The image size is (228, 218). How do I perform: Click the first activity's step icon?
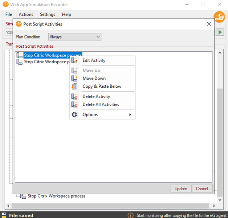(20, 55)
